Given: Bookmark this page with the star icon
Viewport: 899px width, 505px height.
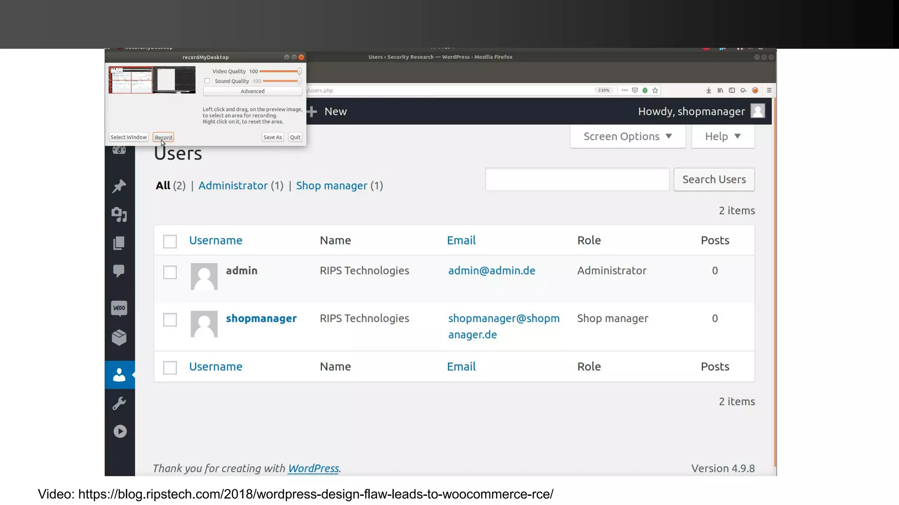Looking at the screenshot, I should tap(655, 90).
